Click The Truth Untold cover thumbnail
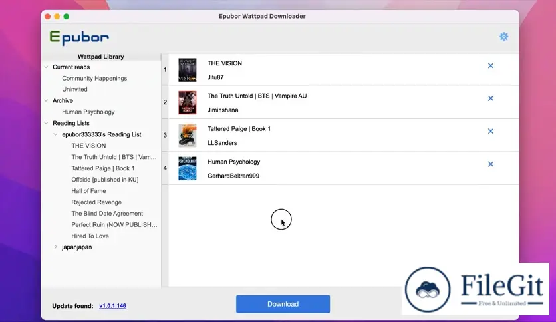This screenshot has width=556, height=322. [x=188, y=103]
